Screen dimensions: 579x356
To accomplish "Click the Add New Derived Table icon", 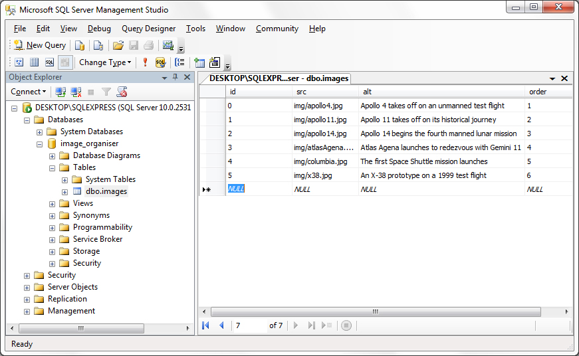I will 215,62.
